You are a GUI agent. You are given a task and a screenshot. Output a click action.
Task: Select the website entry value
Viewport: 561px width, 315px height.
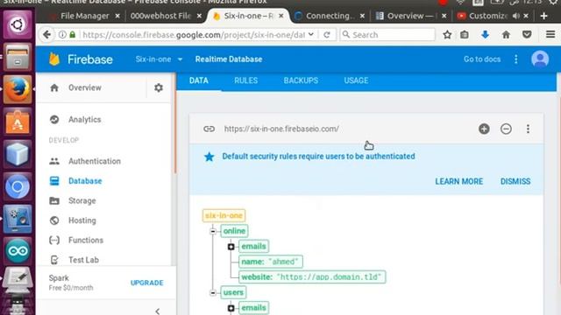click(x=330, y=277)
